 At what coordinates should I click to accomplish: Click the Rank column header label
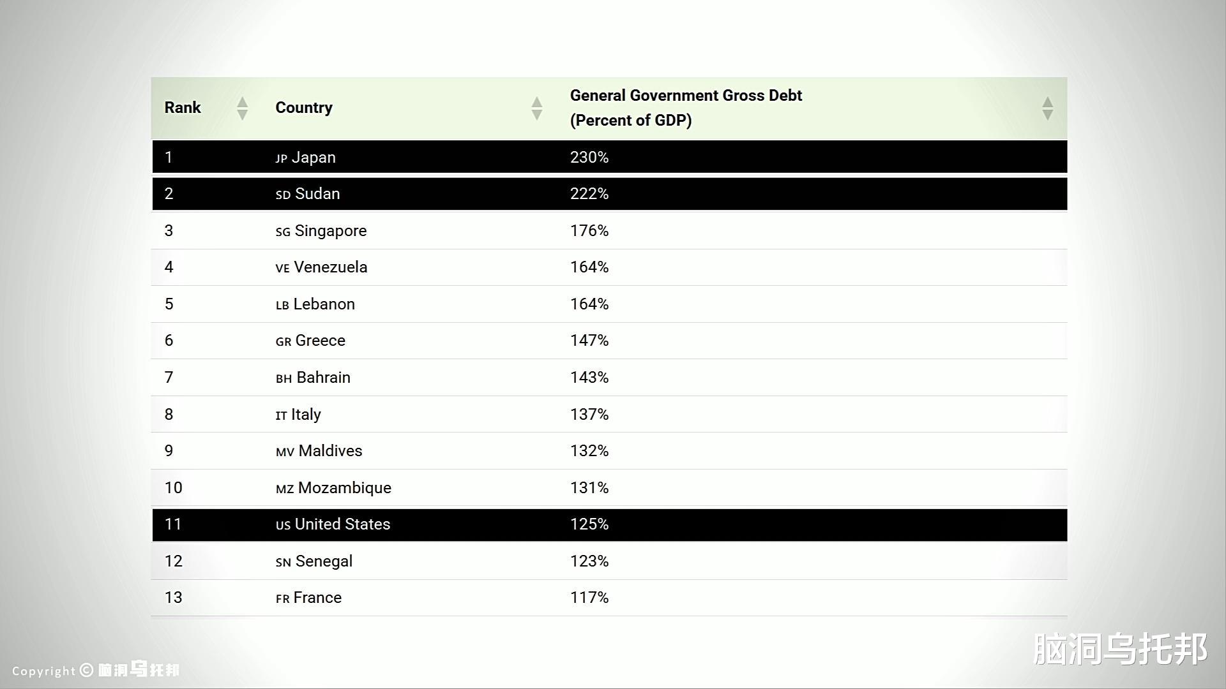click(x=183, y=108)
